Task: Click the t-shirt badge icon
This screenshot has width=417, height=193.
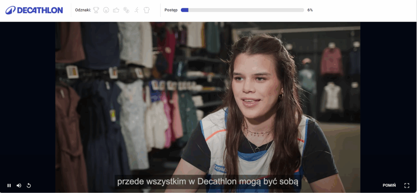Action: 147,10
